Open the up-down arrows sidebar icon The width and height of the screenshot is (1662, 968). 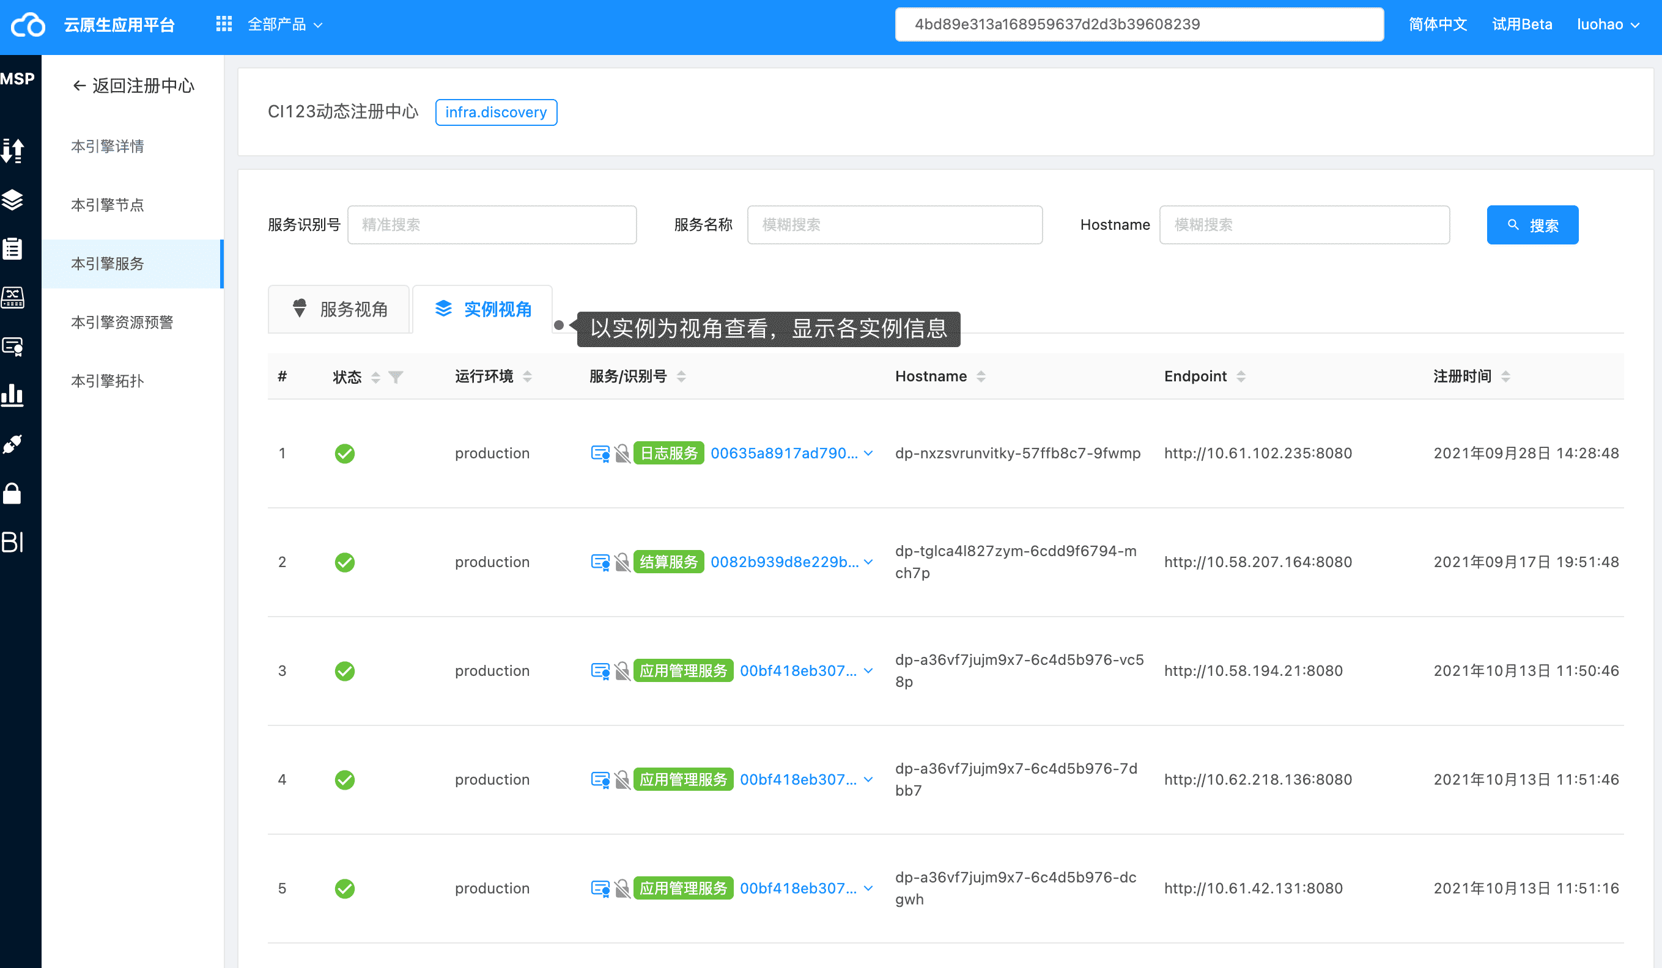click(12, 151)
